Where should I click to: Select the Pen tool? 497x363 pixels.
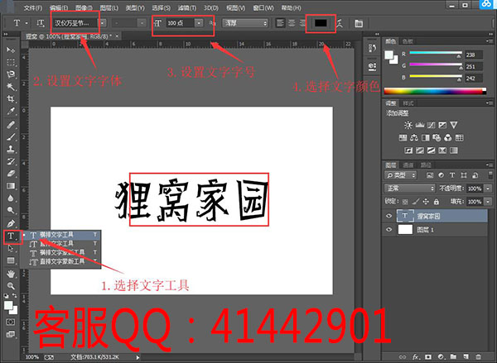(x=11, y=223)
